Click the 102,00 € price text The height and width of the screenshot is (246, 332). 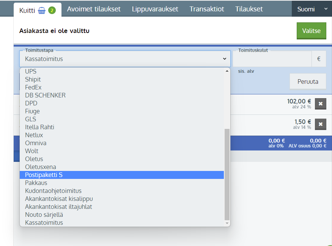point(299,101)
